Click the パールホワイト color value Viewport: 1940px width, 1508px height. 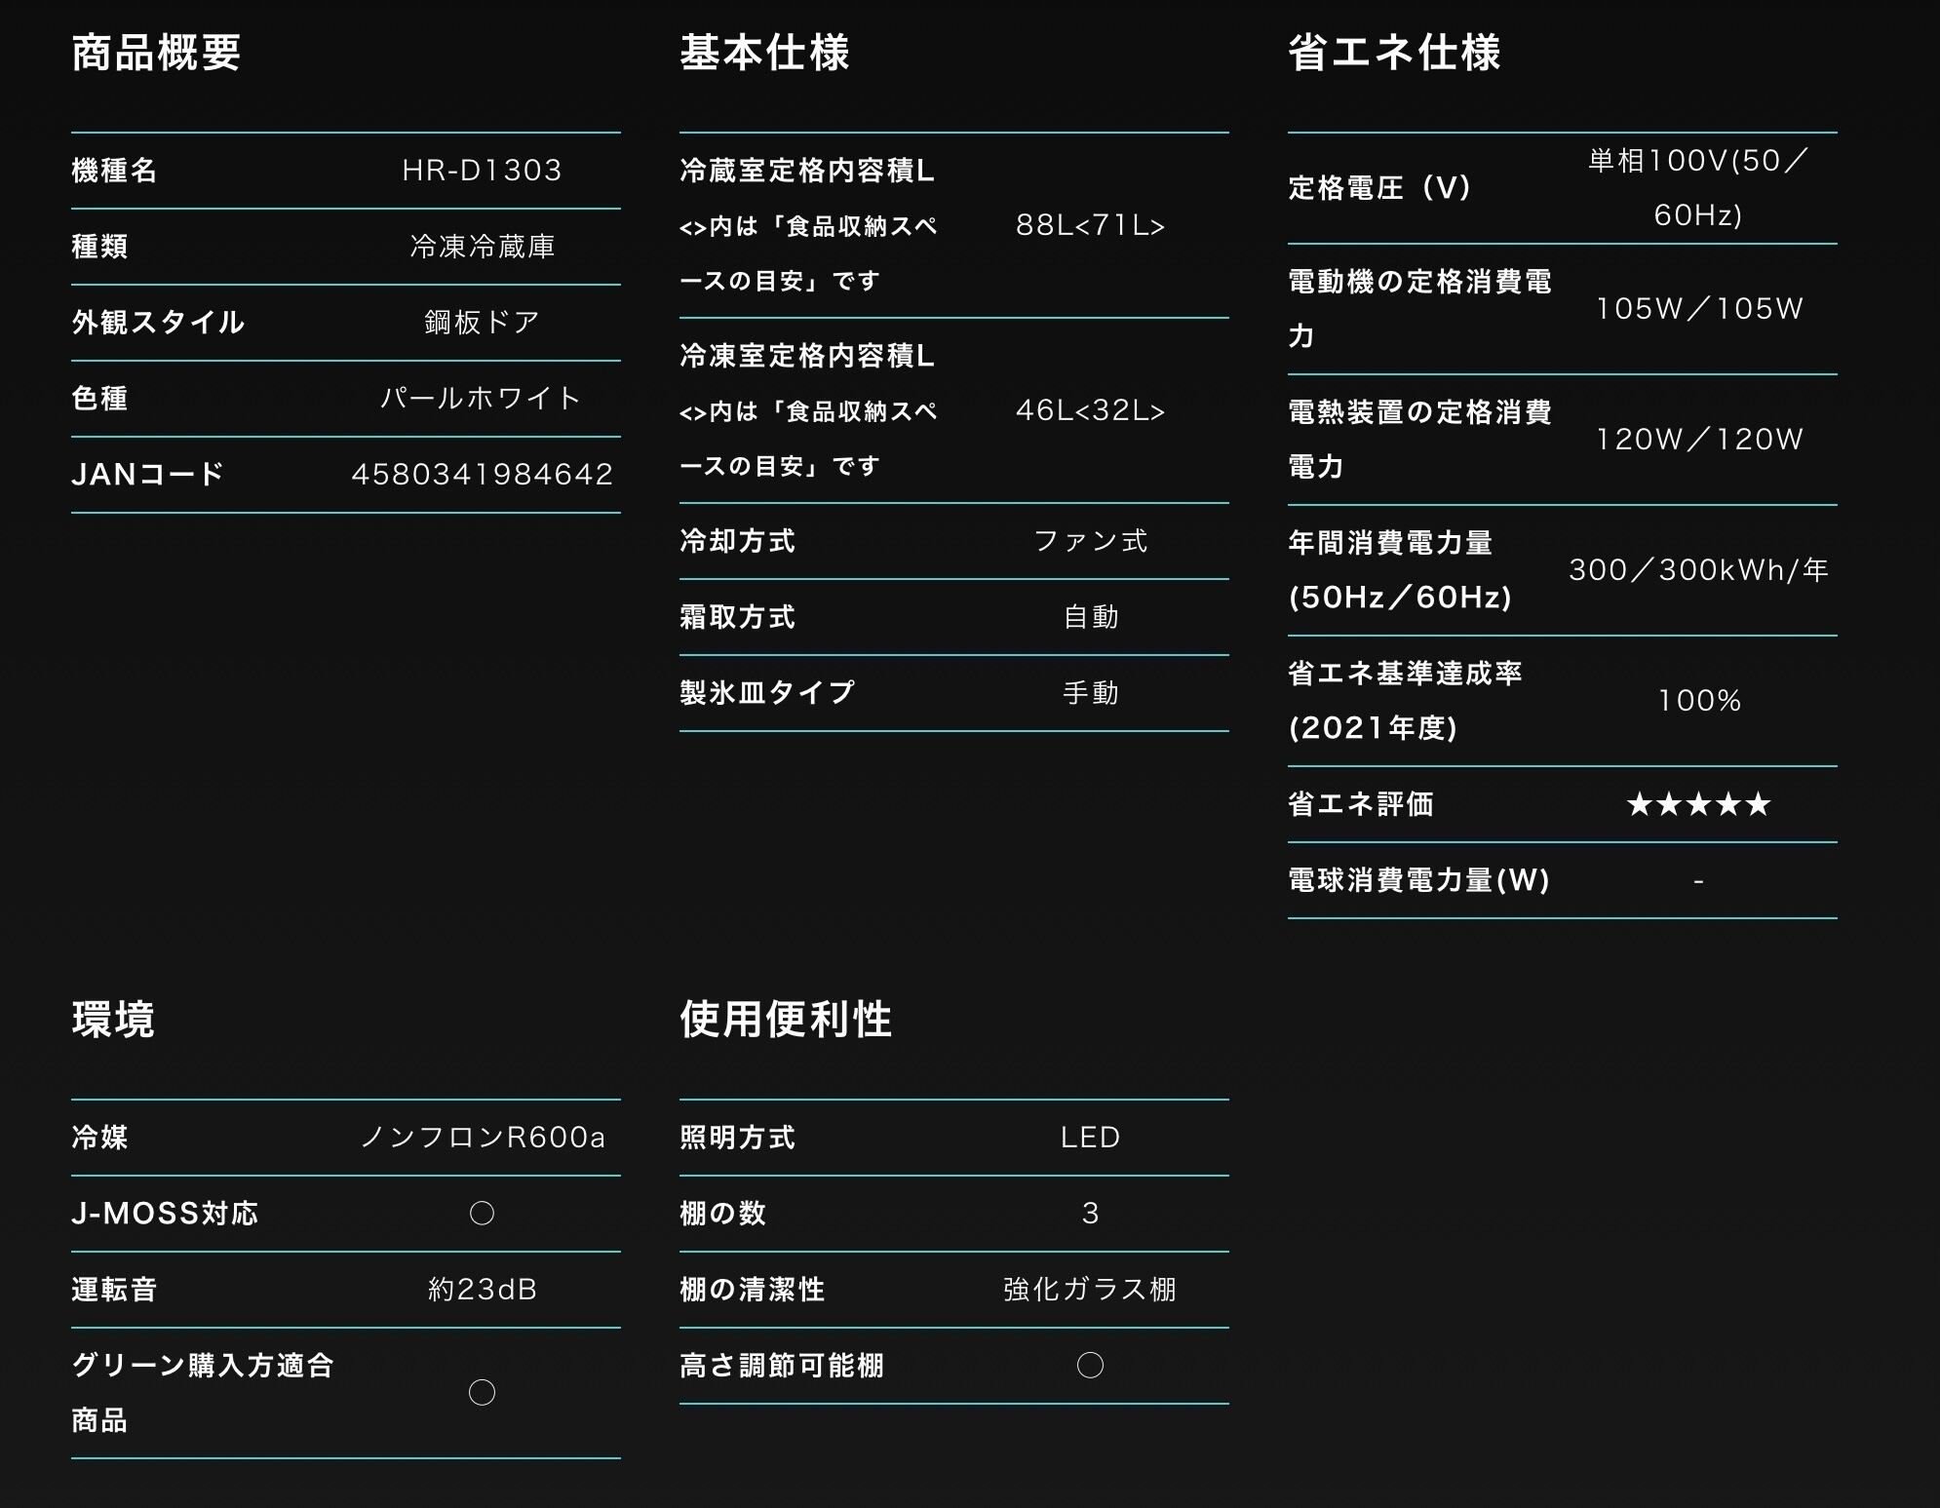coord(482,399)
